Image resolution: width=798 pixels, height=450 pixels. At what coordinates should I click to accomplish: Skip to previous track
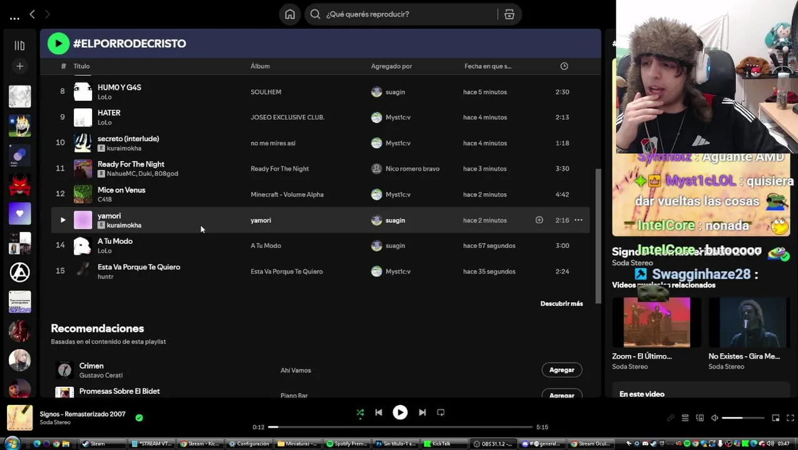pos(379,412)
